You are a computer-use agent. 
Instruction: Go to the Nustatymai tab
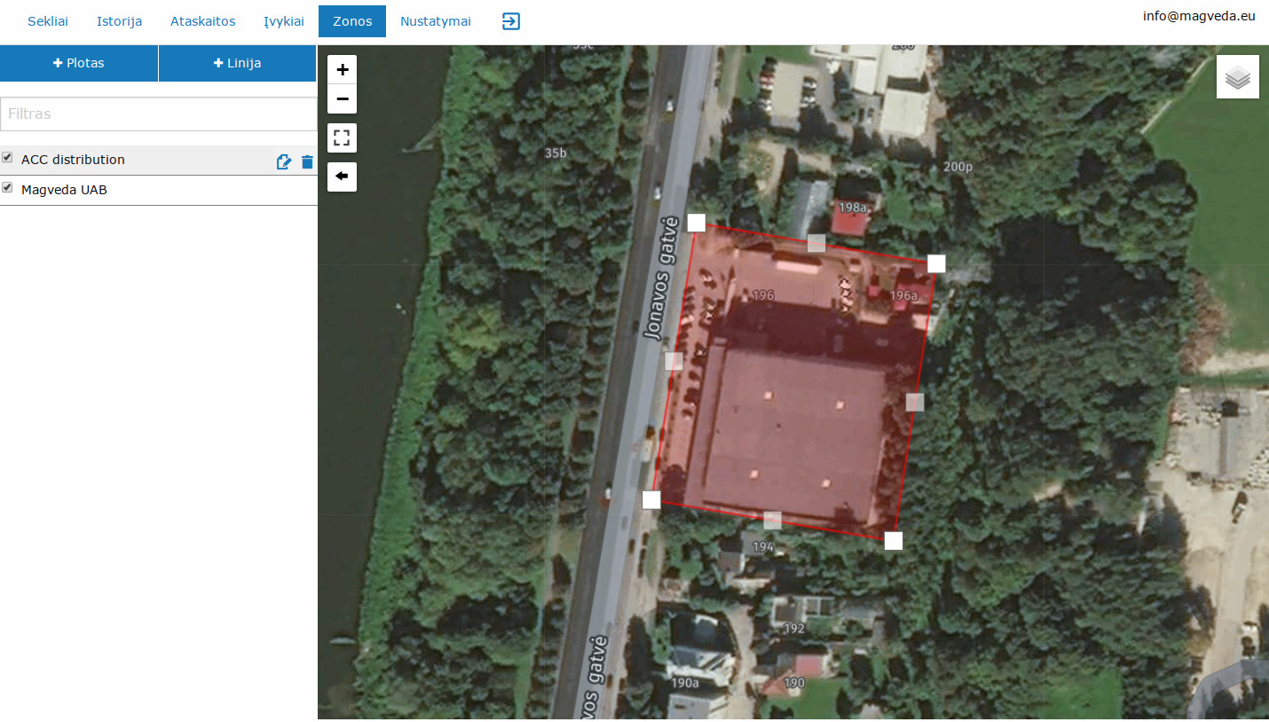pyautogui.click(x=436, y=21)
